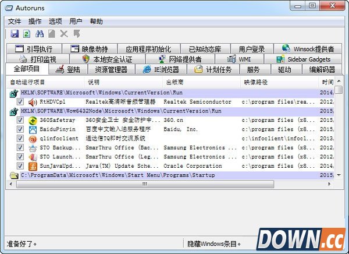
Task: Select Realtek Semiconductor publisher cell
Action: pyautogui.click(x=197, y=102)
